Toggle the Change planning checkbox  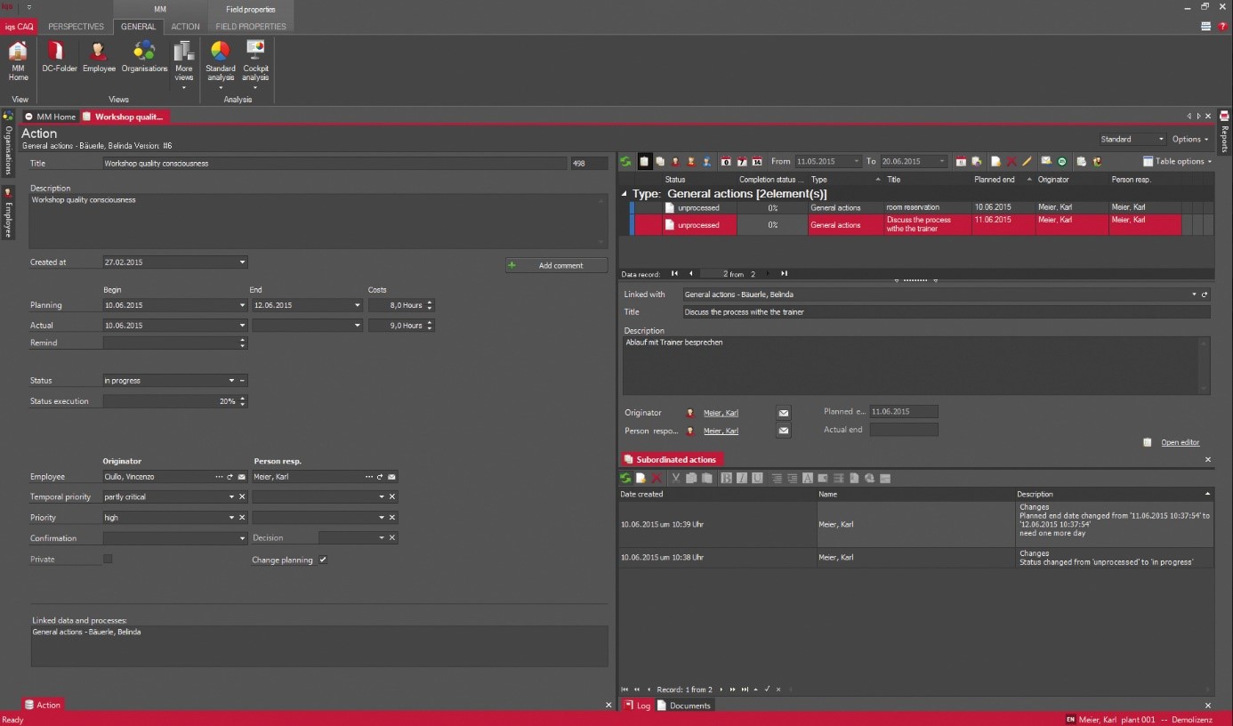tap(323, 560)
